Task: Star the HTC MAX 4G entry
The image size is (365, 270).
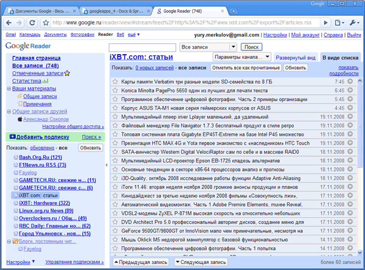Action: [x=115, y=143]
